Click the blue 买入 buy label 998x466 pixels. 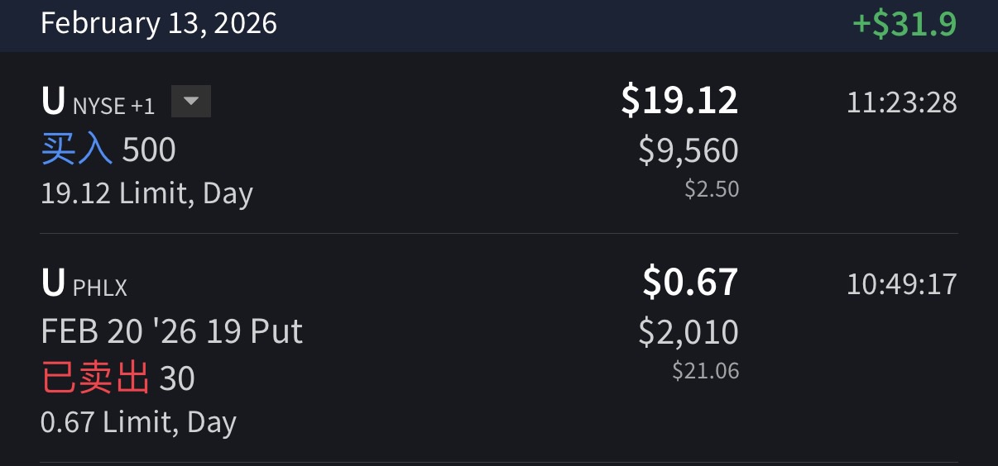pyautogui.click(x=77, y=150)
